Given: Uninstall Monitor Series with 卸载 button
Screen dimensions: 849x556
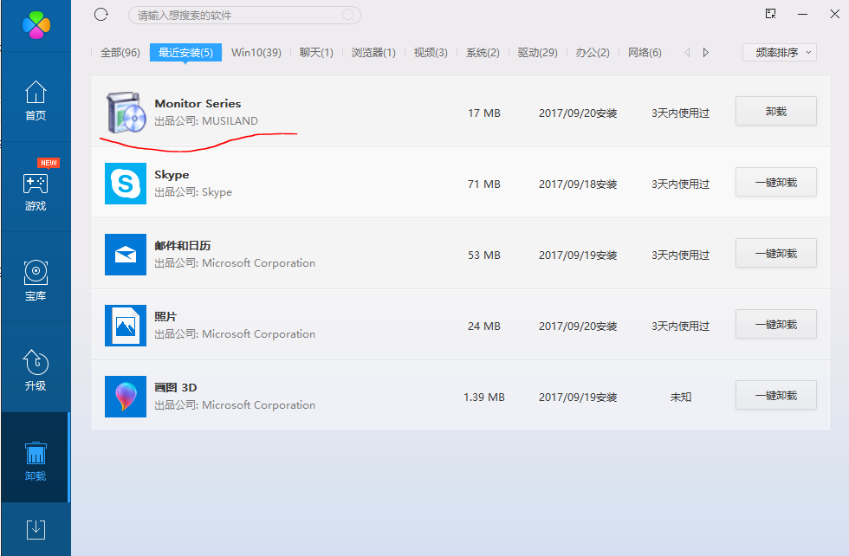Looking at the screenshot, I should [x=775, y=112].
